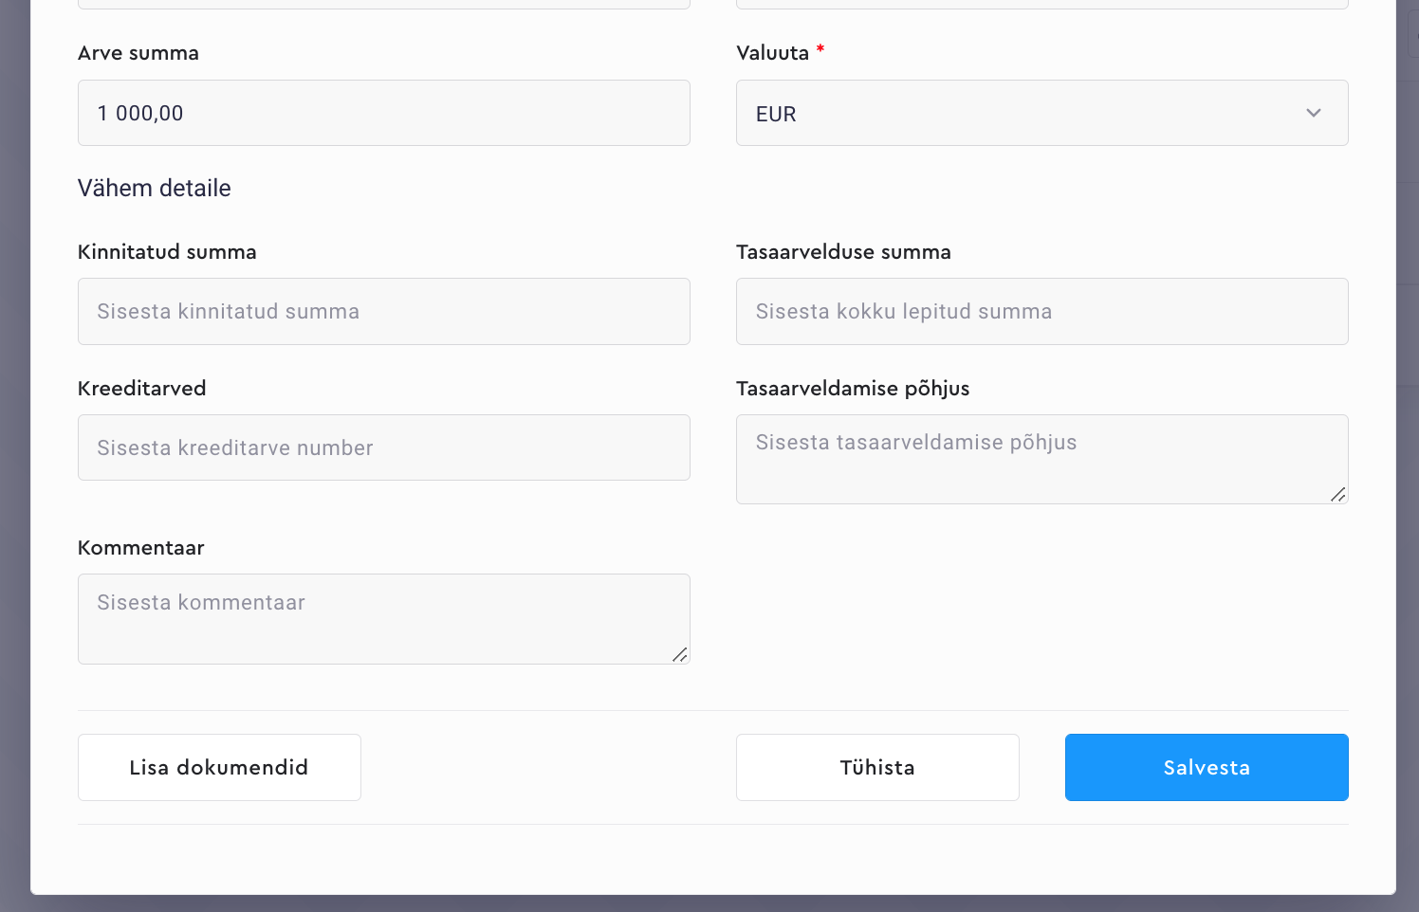Collapse the section with Vähem detaile
Screen dimensions: 1419x912
(x=154, y=188)
